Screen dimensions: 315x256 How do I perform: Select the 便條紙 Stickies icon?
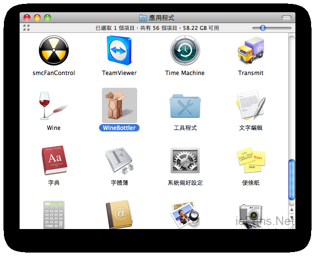pyautogui.click(x=251, y=160)
